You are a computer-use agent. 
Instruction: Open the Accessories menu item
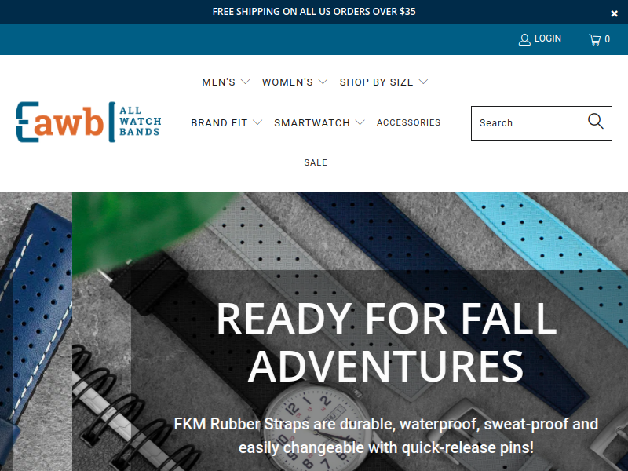(408, 122)
